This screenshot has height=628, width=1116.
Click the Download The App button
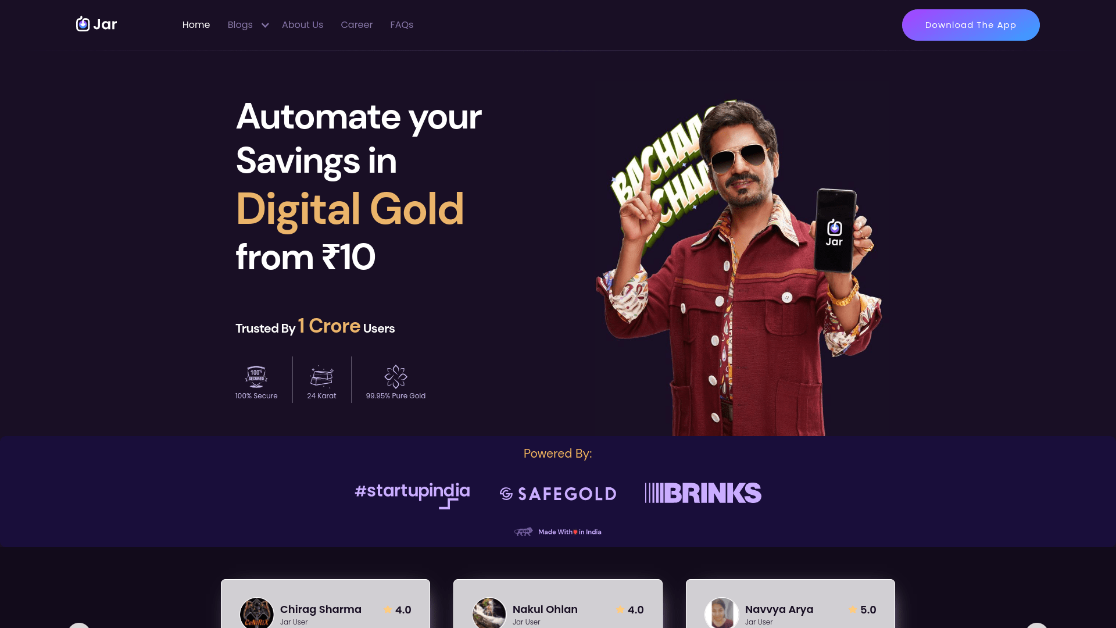point(971,25)
